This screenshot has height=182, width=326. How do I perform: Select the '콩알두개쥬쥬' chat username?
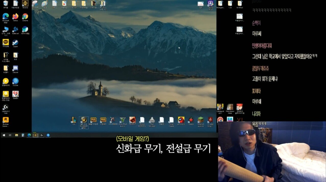pyautogui.click(x=261, y=69)
